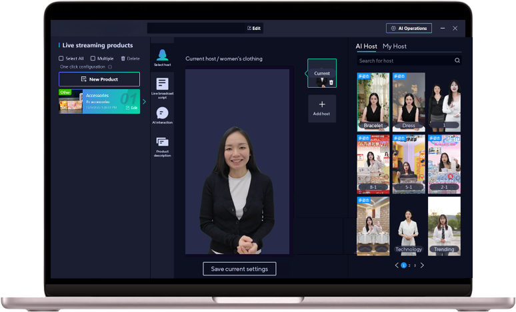This screenshot has width=516, height=312.
Task: Click the New Product button
Action: 99,79
